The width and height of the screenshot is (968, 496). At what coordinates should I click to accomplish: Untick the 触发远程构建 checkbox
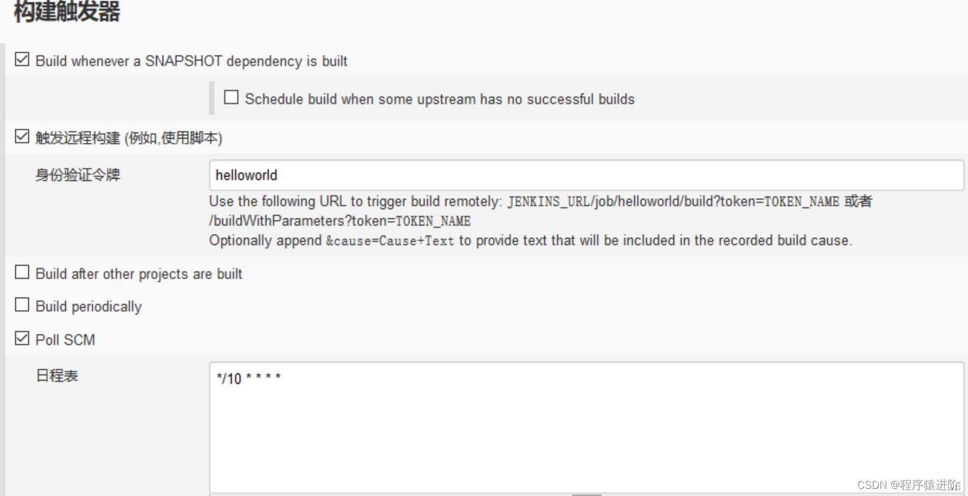[x=22, y=136]
